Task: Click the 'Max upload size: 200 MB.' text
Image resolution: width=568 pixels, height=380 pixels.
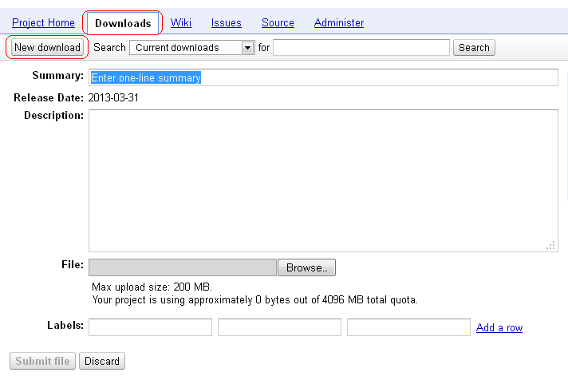Action: pos(152,287)
